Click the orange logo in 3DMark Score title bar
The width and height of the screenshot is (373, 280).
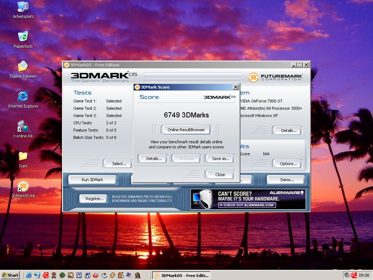click(137, 87)
